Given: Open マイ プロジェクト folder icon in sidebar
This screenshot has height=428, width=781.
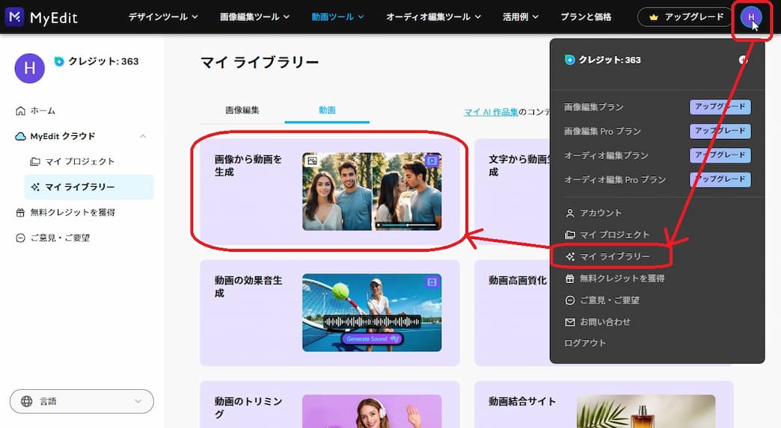Looking at the screenshot, I should coord(35,161).
